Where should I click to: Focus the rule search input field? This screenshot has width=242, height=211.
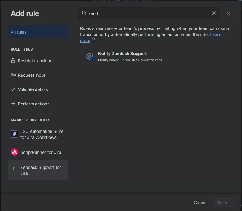pyautogui.click(x=148, y=13)
